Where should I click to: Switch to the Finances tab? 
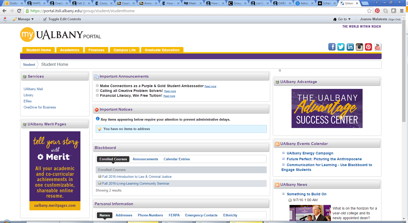click(96, 50)
